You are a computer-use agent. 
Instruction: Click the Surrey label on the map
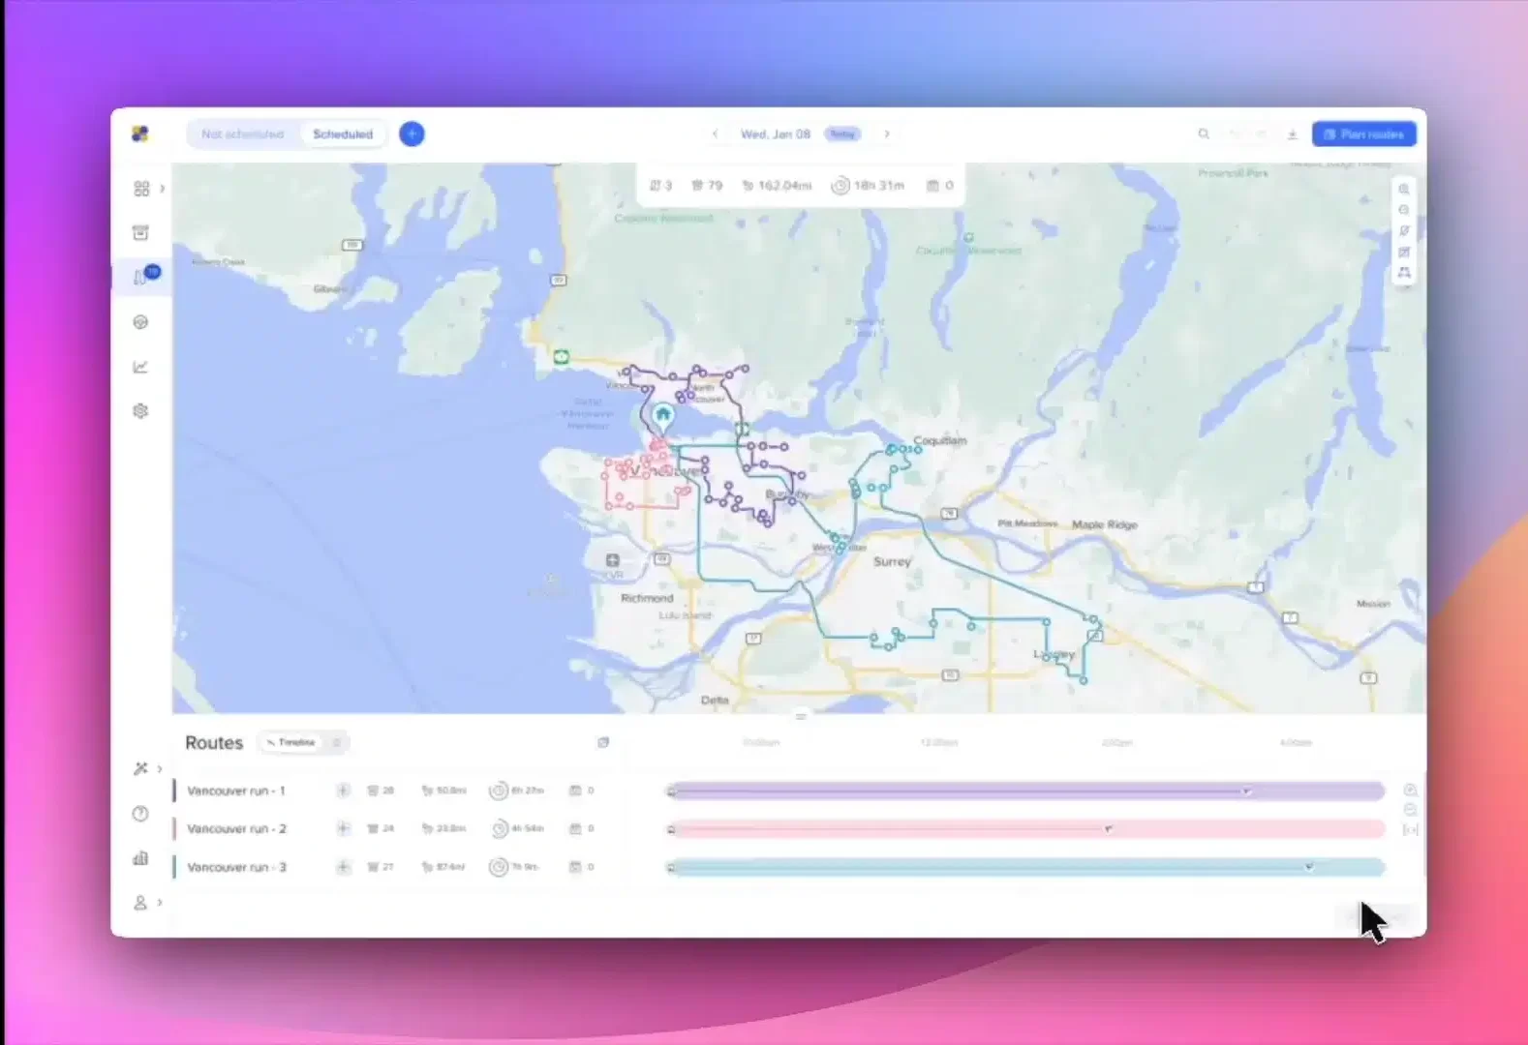point(892,561)
